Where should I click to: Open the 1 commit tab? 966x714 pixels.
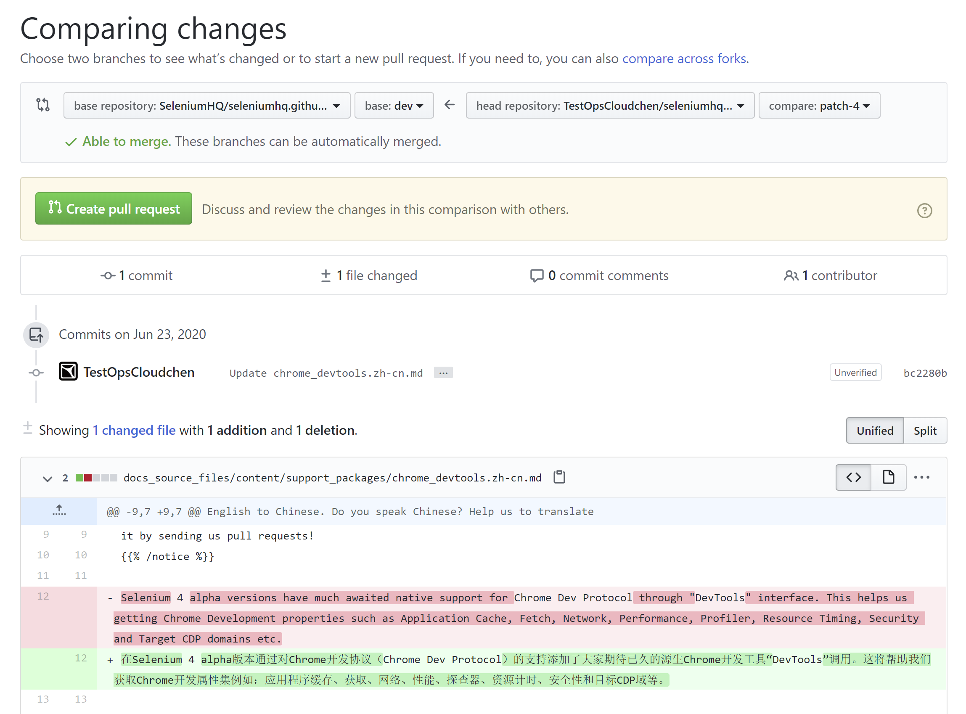click(137, 275)
